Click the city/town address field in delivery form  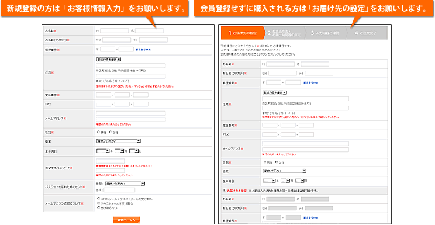pyautogui.click(x=305, y=99)
